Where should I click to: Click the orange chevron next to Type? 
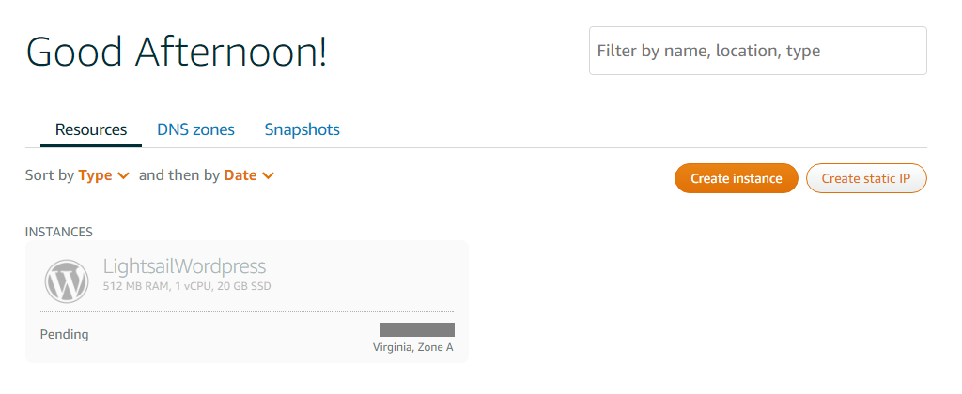click(123, 175)
